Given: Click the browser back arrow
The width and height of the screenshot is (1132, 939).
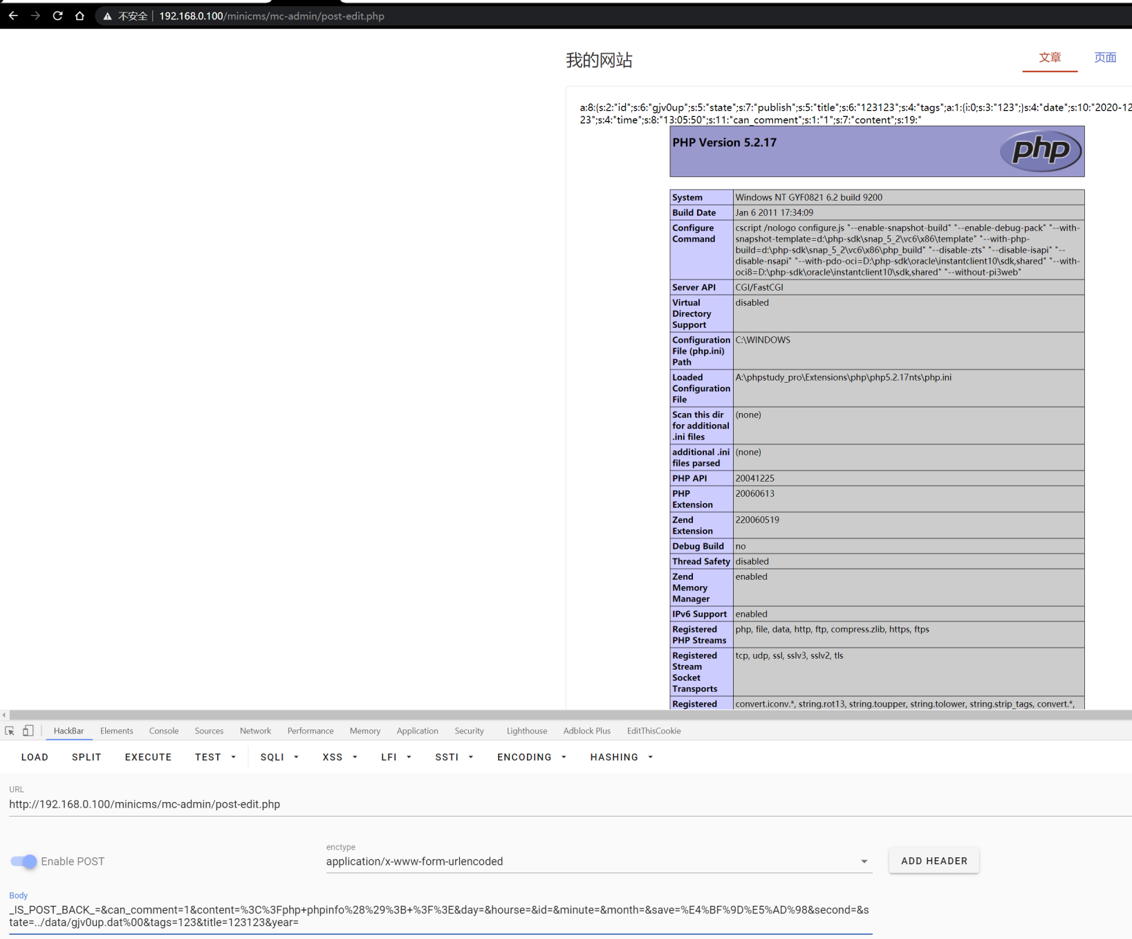Looking at the screenshot, I should (x=13, y=15).
